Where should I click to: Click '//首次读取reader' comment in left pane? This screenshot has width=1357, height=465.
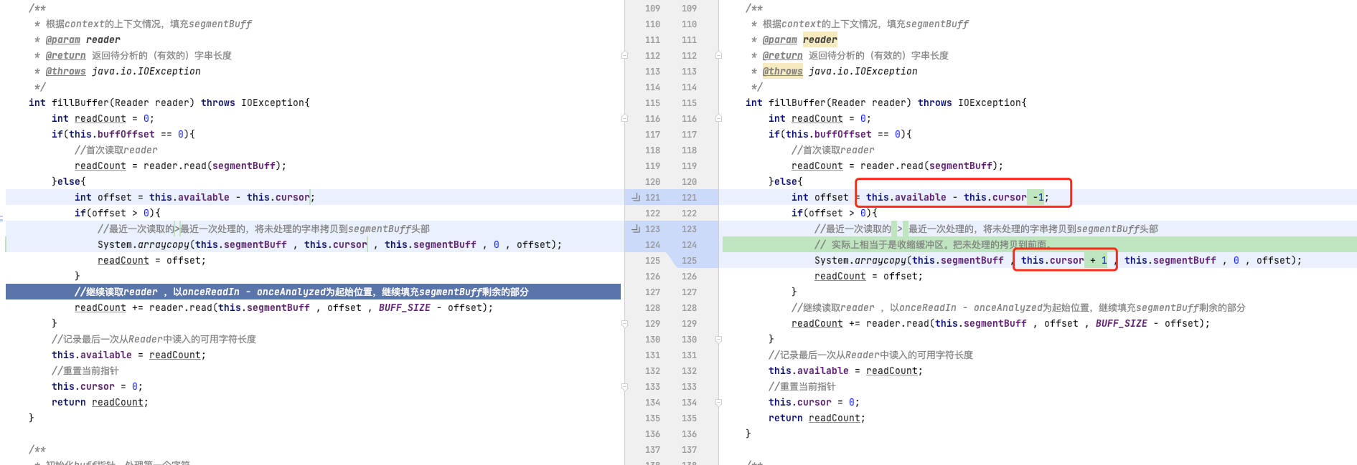tap(116, 150)
